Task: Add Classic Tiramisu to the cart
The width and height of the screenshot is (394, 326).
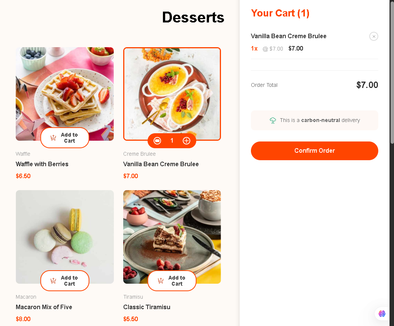Action: click(172, 281)
